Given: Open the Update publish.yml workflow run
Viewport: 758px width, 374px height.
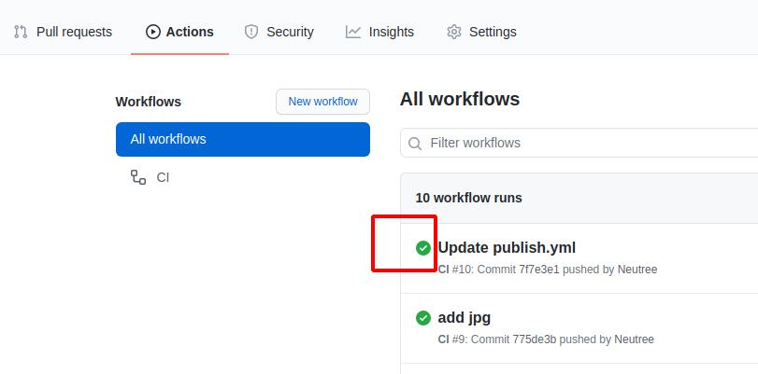Looking at the screenshot, I should (x=507, y=248).
